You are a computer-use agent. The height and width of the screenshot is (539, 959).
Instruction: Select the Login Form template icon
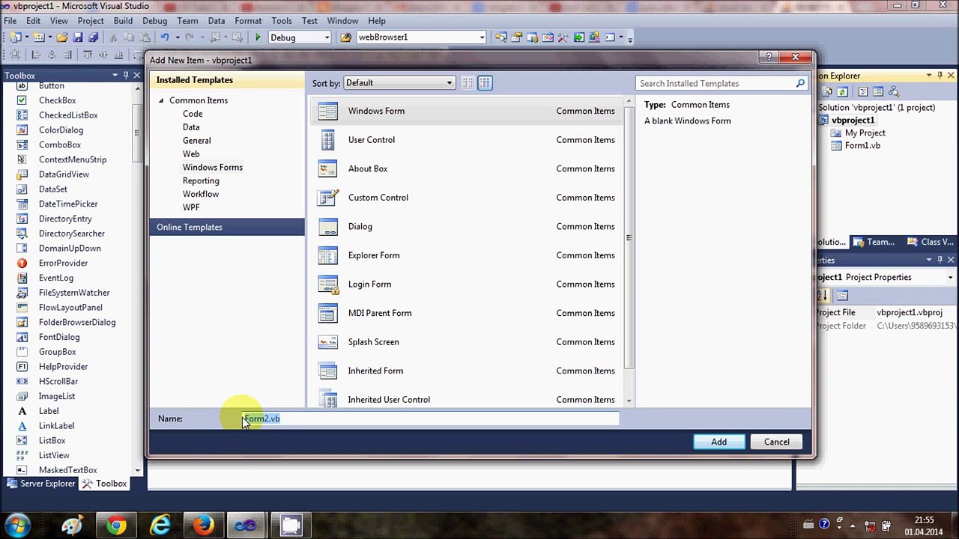pyautogui.click(x=327, y=284)
